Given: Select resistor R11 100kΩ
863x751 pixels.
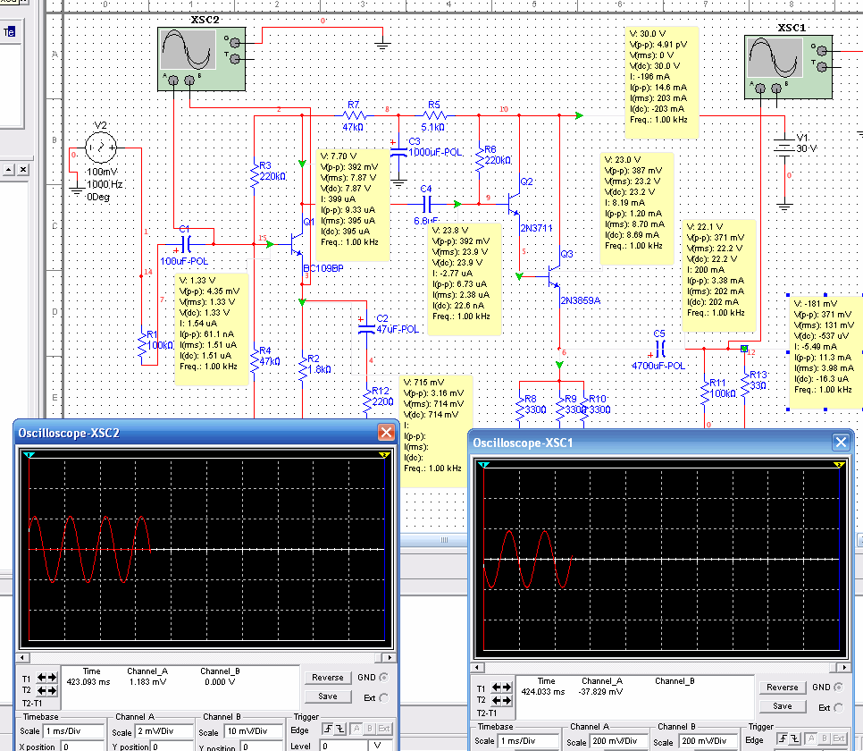Looking at the screenshot, I should pyautogui.click(x=705, y=392).
